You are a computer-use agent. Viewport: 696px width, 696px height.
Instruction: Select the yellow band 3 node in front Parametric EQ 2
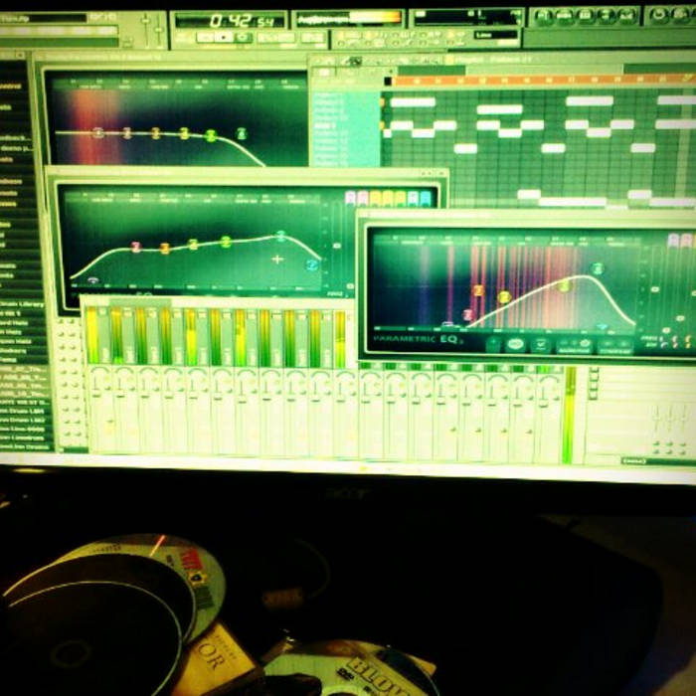click(504, 297)
